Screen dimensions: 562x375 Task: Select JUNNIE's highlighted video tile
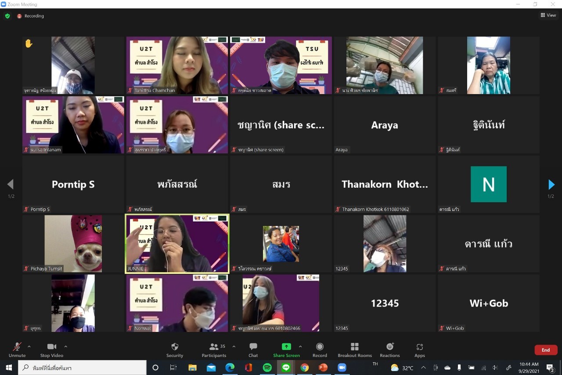[177, 244]
